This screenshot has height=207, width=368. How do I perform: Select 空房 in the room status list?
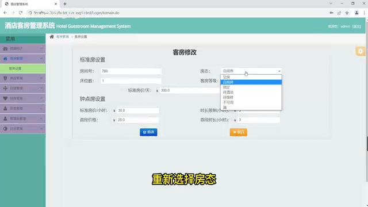tap(251, 77)
